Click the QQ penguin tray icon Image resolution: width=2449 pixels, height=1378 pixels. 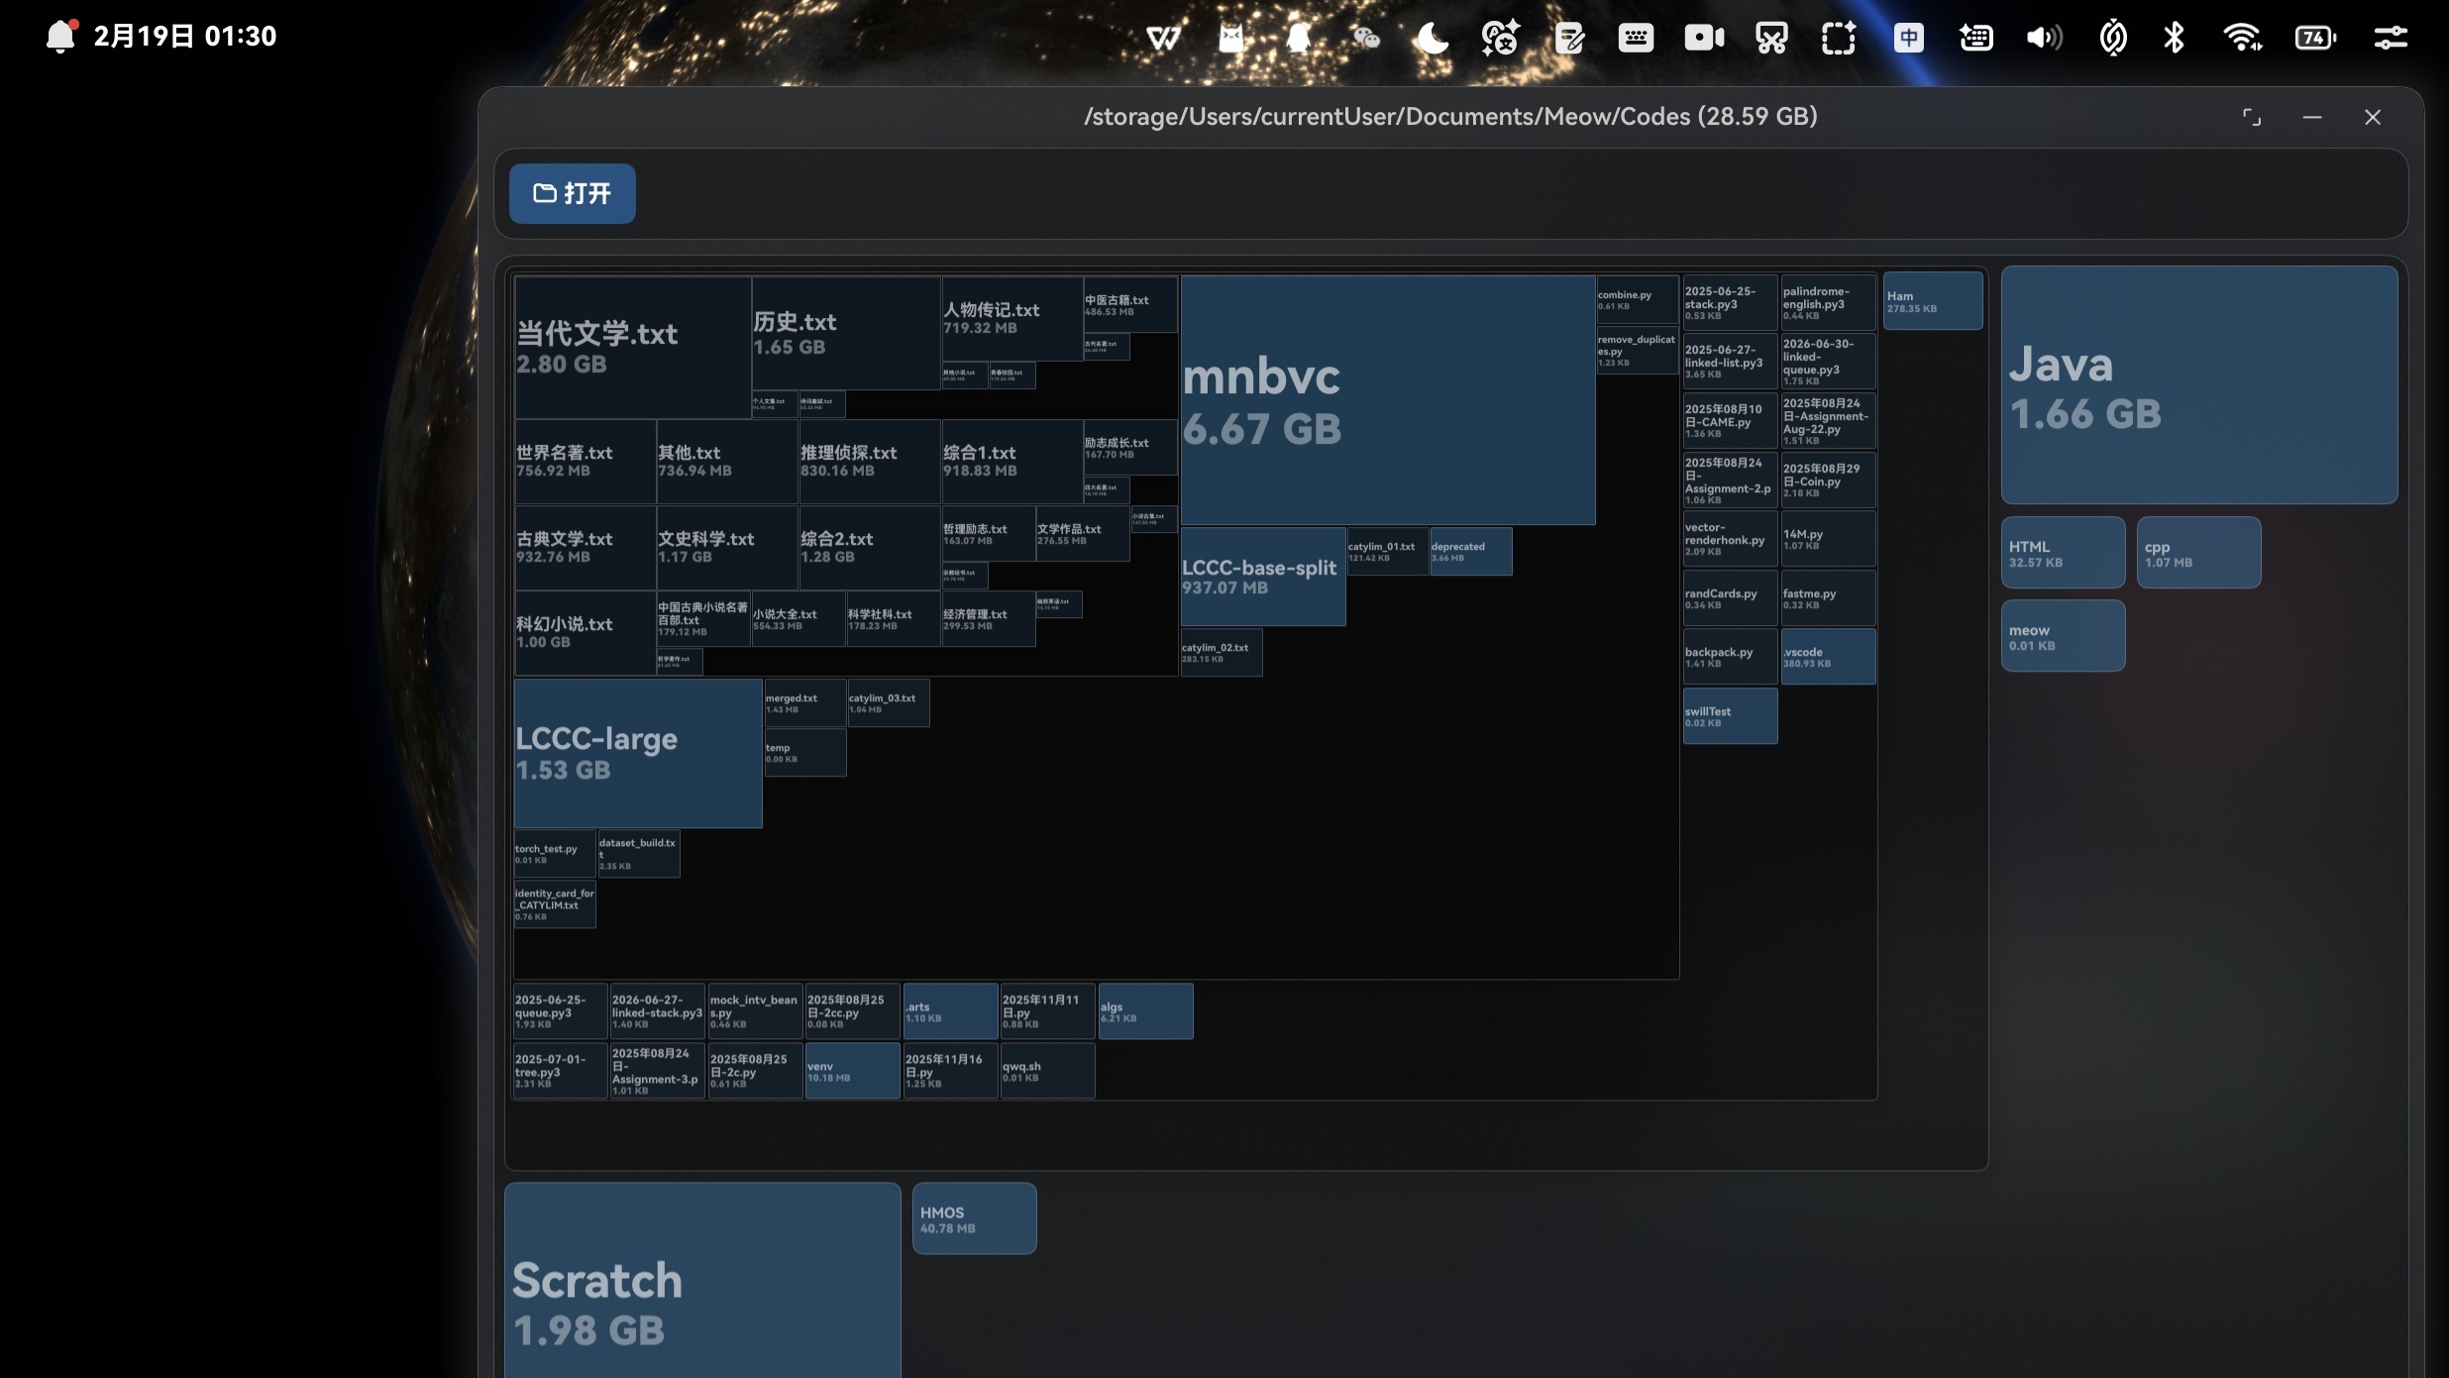coord(1298,38)
